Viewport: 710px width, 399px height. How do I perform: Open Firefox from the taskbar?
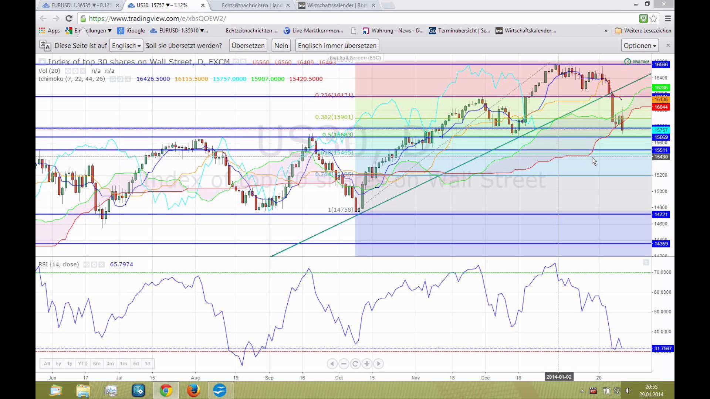[x=193, y=390]
